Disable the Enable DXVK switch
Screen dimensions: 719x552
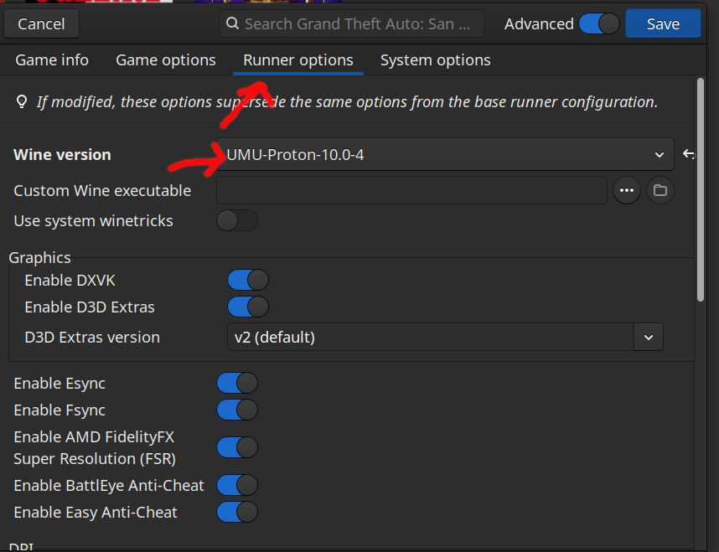point(248,280)
